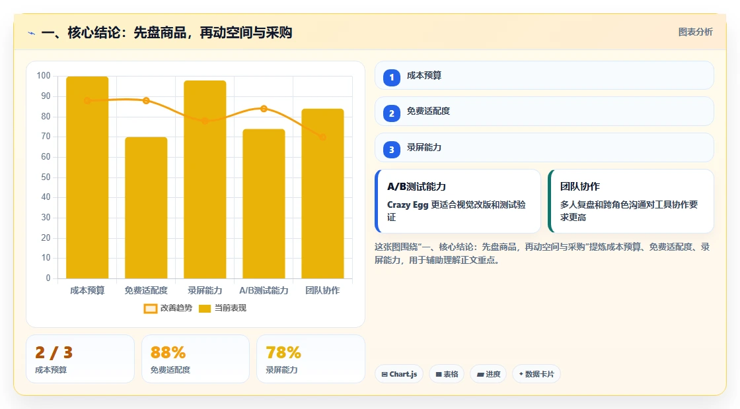740x409 pixels.
Task: Select the 2 / 3 成本预算 stat card
Action: pyautogui.click(x=80, y=359)
